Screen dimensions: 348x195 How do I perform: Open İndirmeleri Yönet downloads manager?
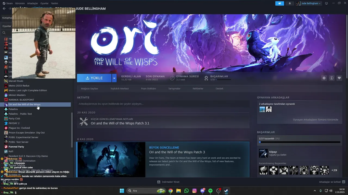(x=168, y=182)
